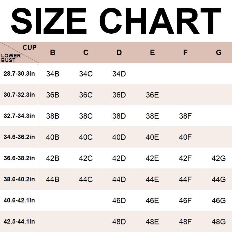Click the 40.6-42.1in row label
The height and width of the screenshot is (232, 232).
coord(19,200)
